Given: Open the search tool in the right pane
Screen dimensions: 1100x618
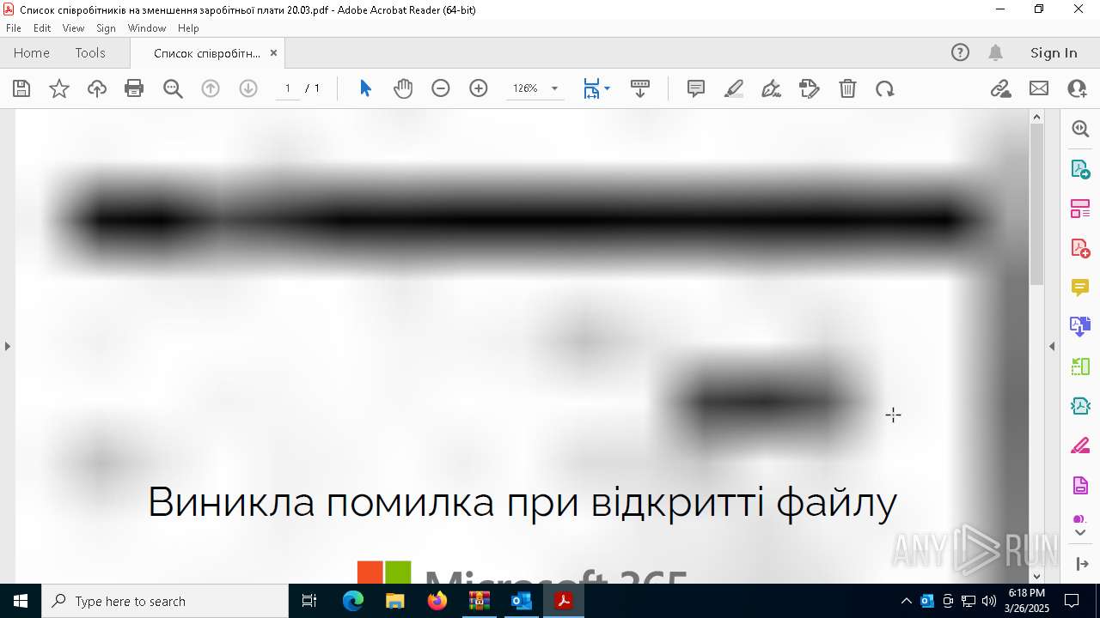Looking at the screenshot, I should click(x=1080, y=129).
